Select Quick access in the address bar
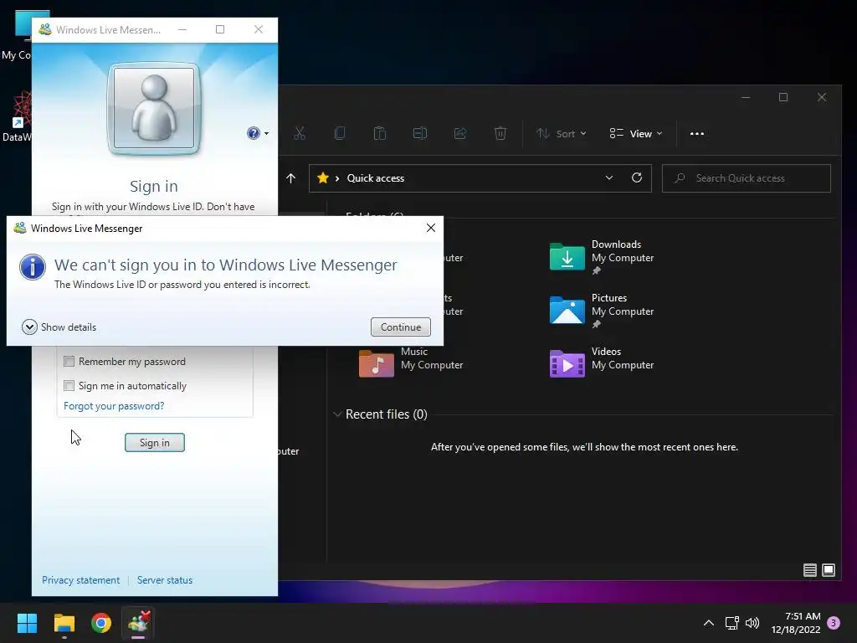Image resolution: width=857 pixels, height=643 pixels. point(376,178)
